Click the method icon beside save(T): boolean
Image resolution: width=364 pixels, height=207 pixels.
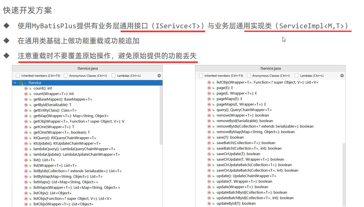(x=209, y=137)
